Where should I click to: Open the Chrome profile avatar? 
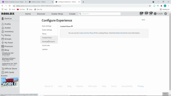coord(165,6)
